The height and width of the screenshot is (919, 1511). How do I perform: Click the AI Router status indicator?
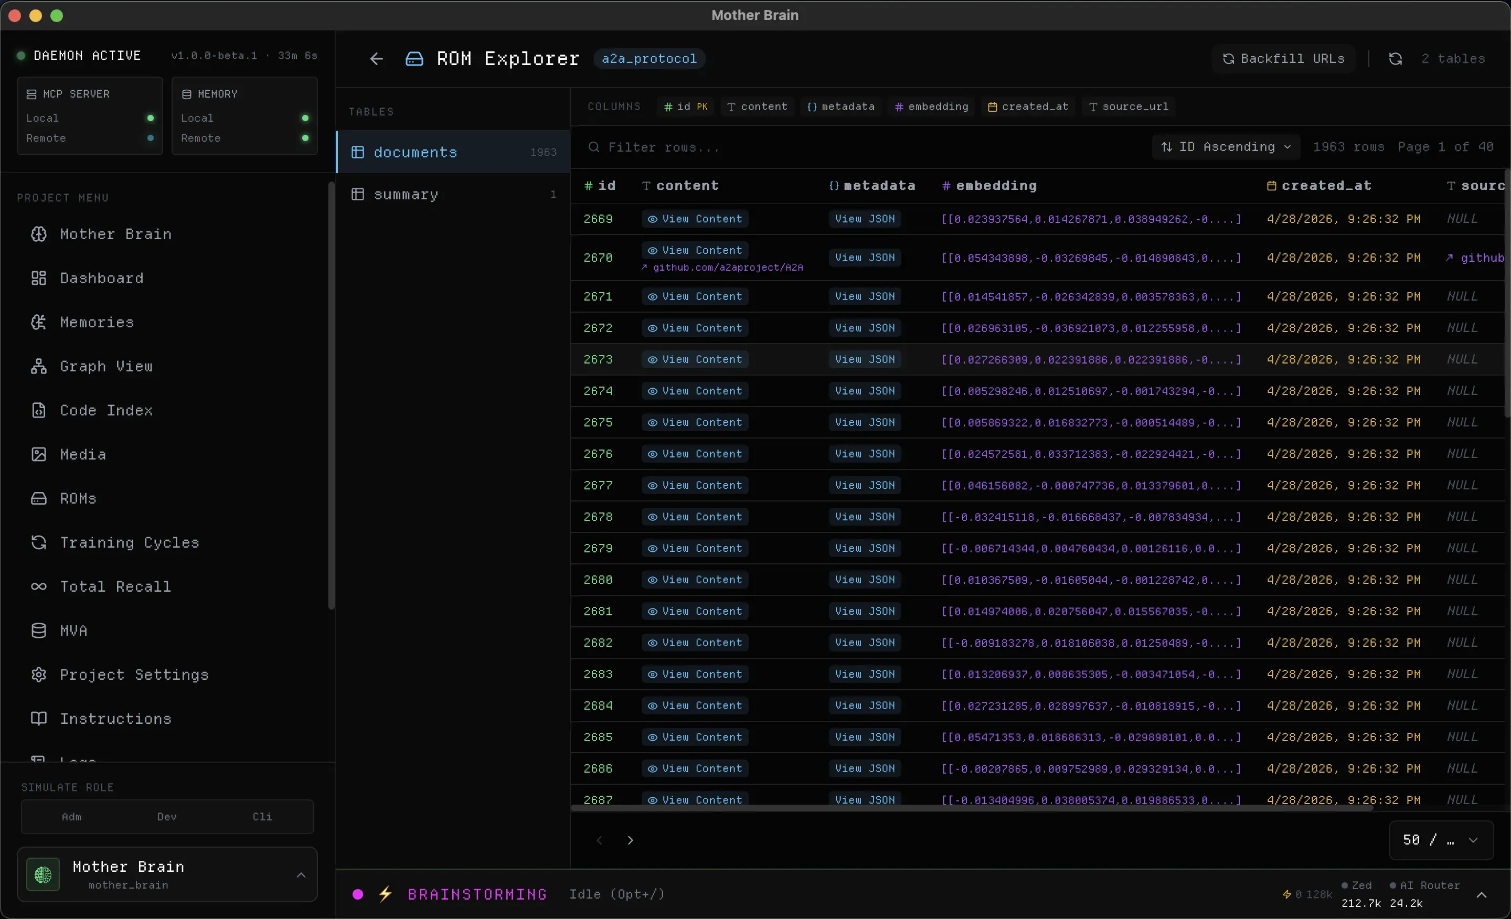pos(1424,886)
